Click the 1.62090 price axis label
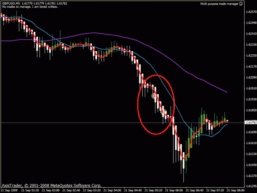The width and height of the screenshot is (257, 193). (x=251, y=77)
